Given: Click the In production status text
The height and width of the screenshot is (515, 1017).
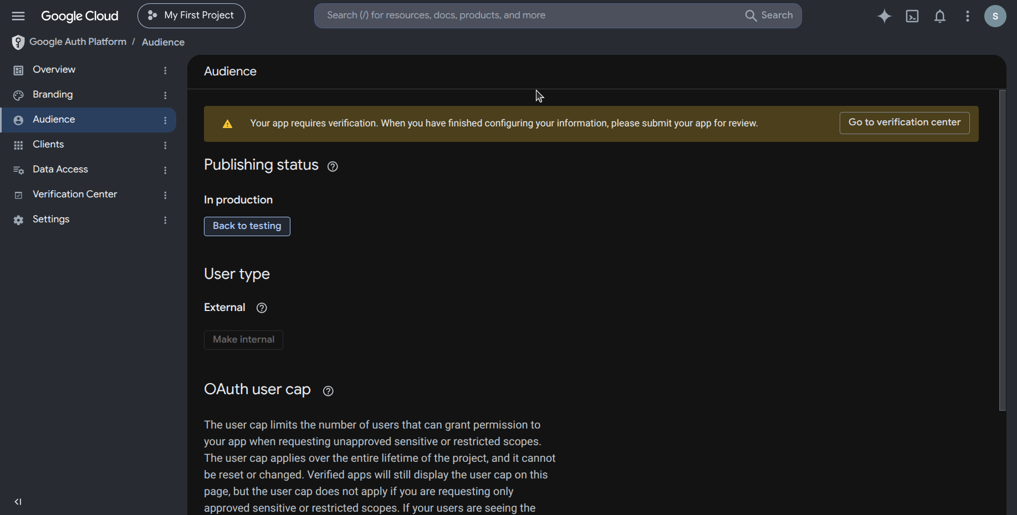Looking at the screenshot, I should pos(238,200).
